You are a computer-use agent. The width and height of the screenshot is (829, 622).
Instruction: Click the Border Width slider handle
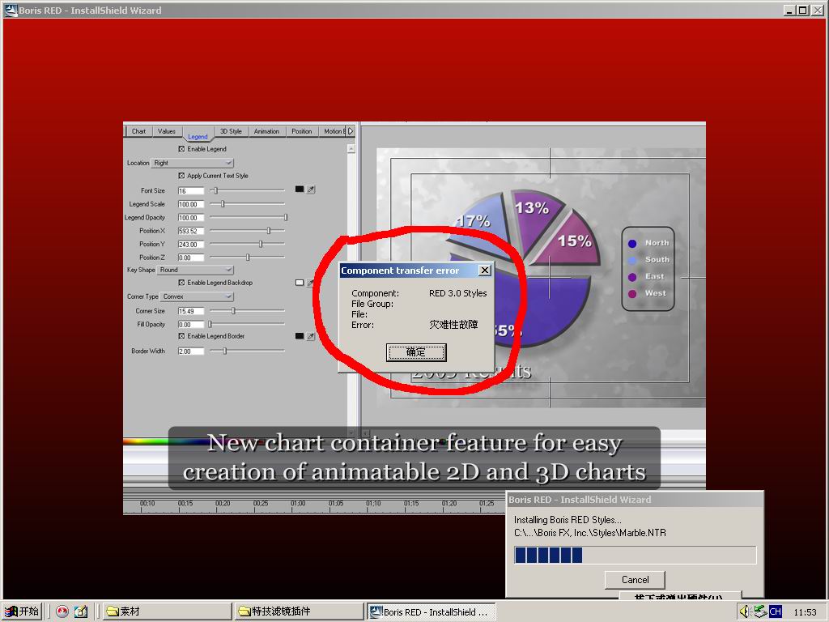tap(225, 351)
